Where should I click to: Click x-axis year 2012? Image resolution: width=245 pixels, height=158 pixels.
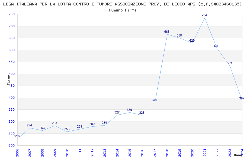point(92,153)
